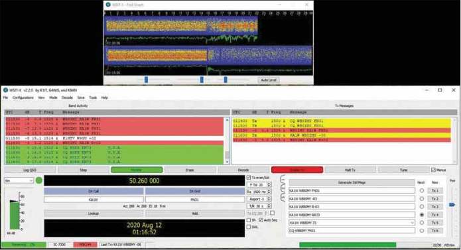This screenshot has width=461, height=250.
Task: Open the Configurations menu
Action: click(x=23, y=97)
